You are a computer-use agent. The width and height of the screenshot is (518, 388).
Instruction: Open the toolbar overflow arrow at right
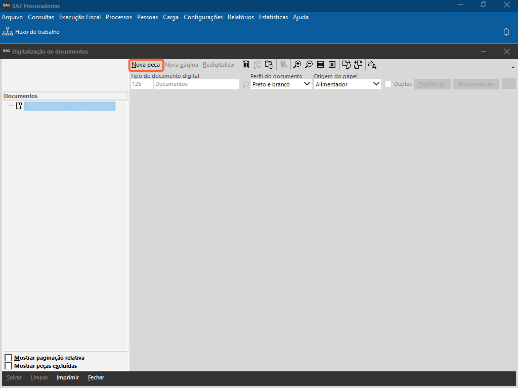[513, 67]
